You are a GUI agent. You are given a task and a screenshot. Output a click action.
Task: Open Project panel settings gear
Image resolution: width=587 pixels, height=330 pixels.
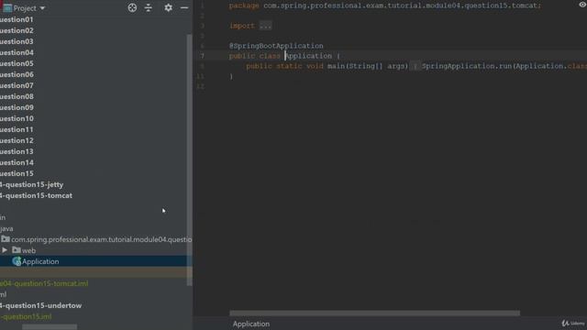coord(169,8)
